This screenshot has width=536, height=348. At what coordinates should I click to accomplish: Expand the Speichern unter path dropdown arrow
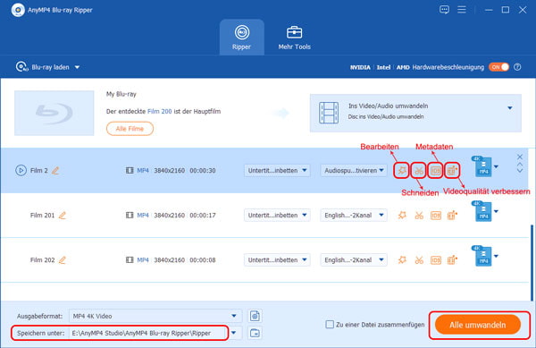(x=234, y=333)
